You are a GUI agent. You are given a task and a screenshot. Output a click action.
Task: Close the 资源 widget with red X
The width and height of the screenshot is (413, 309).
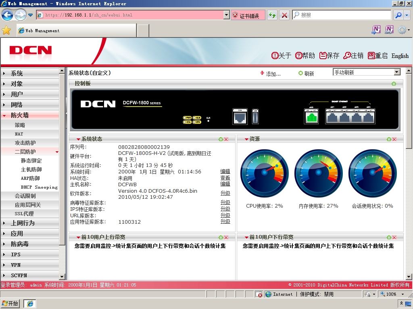(x=394, y=139)
